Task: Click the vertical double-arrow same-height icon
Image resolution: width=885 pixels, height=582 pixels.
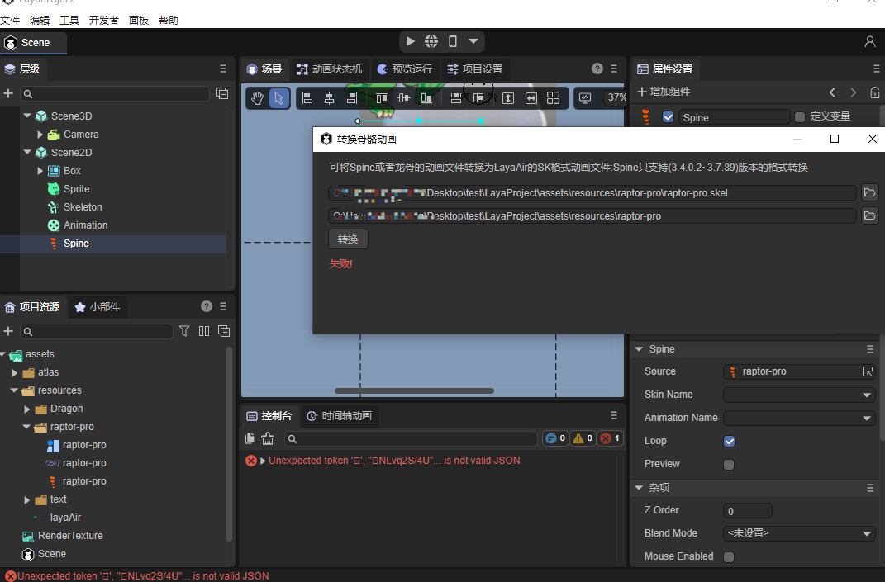Action: click(508, 98)
